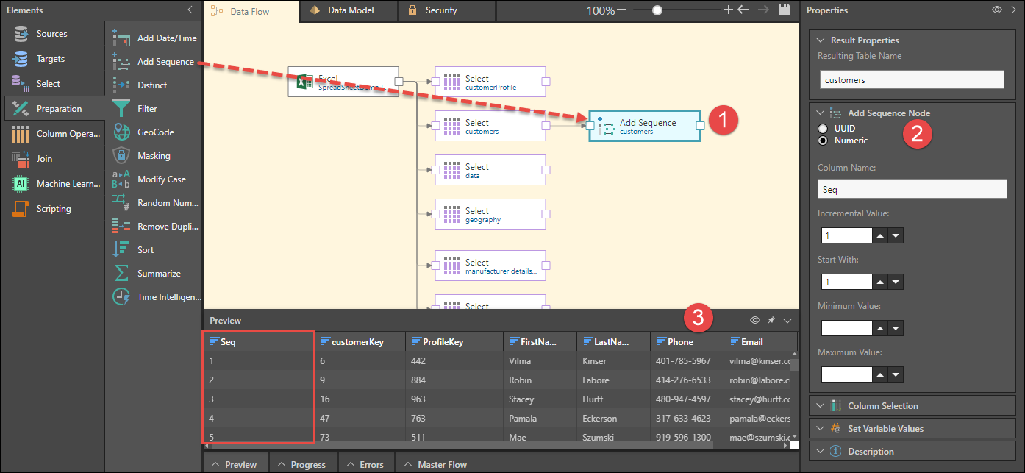Screen dimensions: 1025x473
Task: Click the Sort icon in Preparation list
Action: [121, 250]
